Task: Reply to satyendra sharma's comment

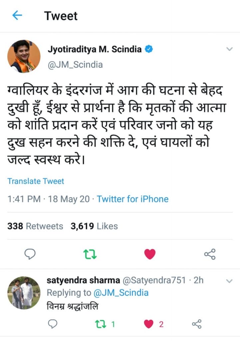Action: click(53, 324)
